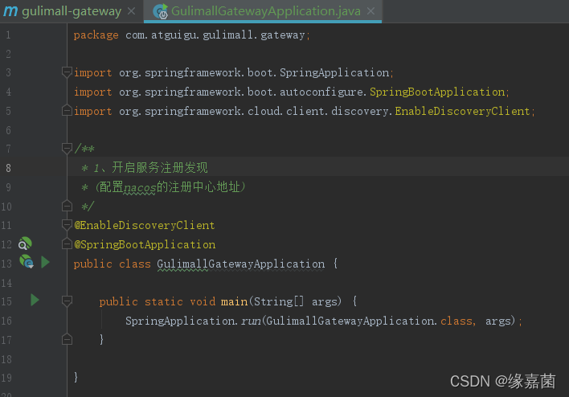Collapse the main method at line 15
The image size is (569, 397).
67,301
